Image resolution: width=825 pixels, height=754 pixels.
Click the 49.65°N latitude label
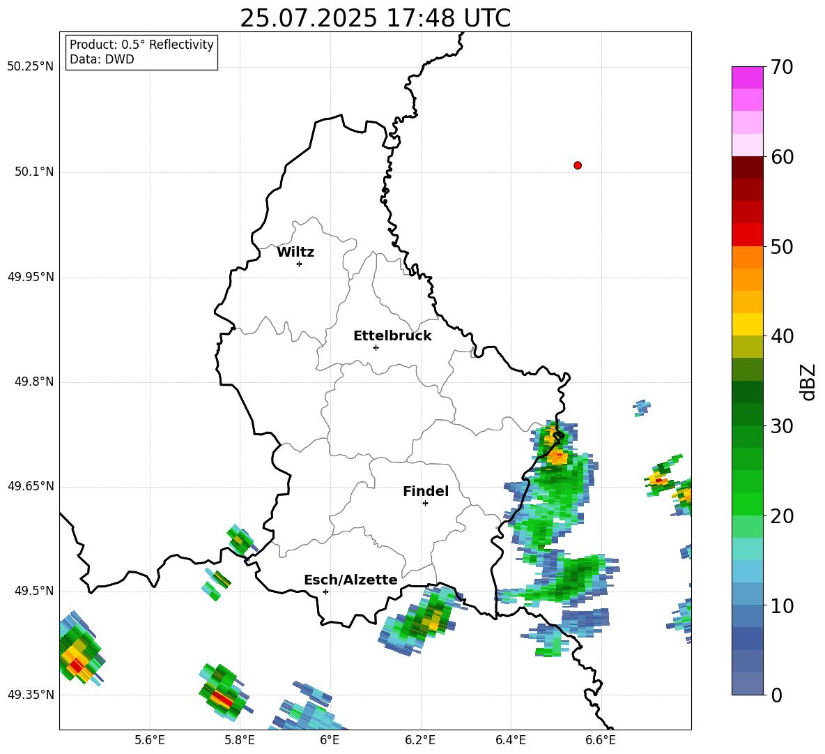[x=31, y=485]
